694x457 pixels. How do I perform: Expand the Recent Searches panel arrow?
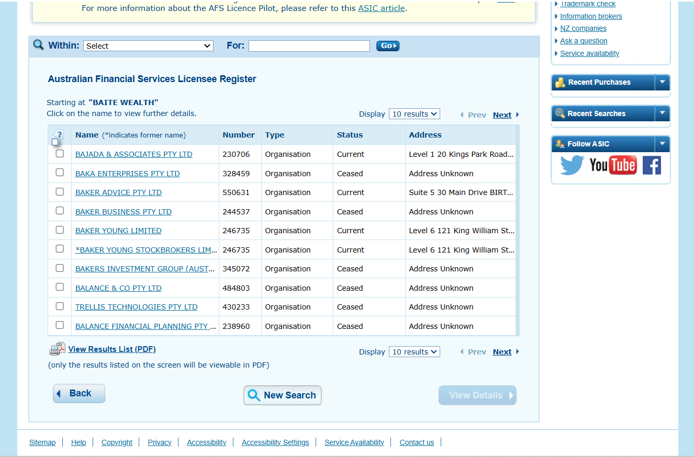(662, 113)
